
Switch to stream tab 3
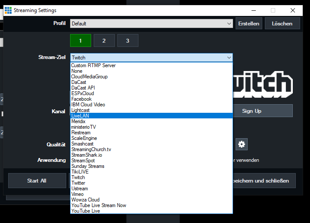point(128,40)
